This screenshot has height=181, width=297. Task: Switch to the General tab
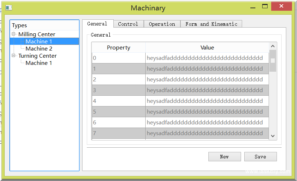(x=98, y=24)
